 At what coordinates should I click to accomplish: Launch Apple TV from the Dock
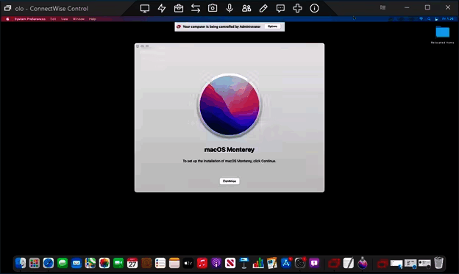pos(188,263)
